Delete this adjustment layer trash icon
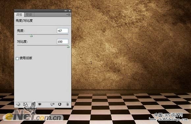The width and height of the screenshot is (191, 124). pos(67,104)
